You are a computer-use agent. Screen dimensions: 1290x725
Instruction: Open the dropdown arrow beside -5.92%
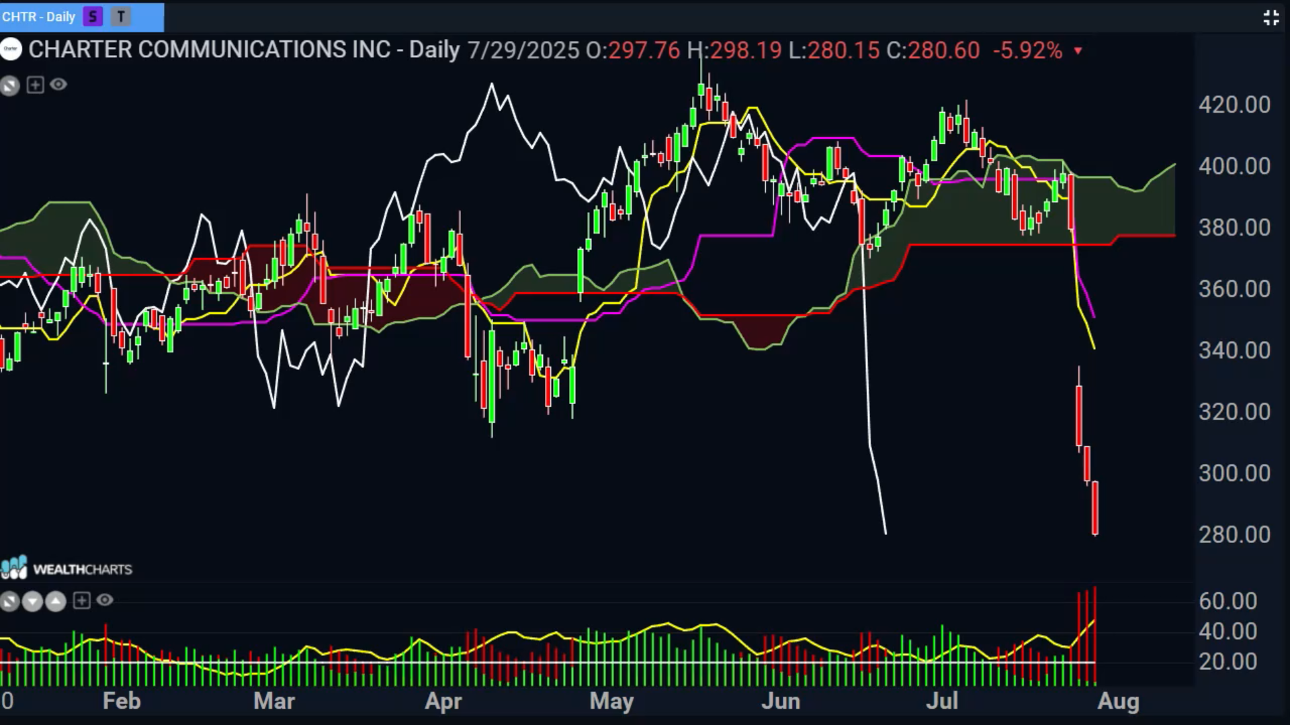tap(1078, 51)
